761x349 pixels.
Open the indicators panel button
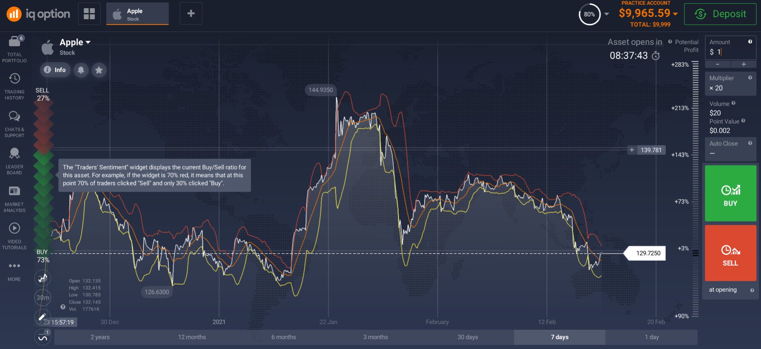42,337
